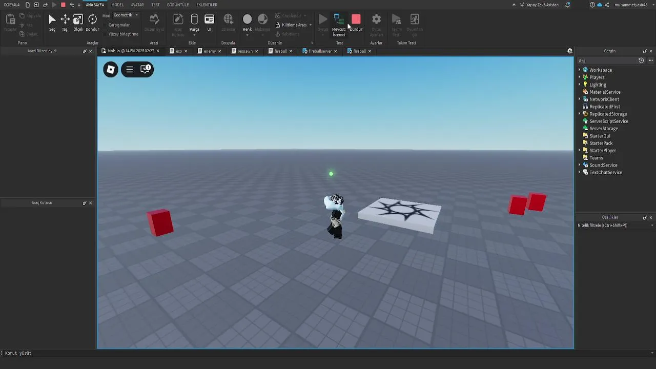Viewport: 656px width, 369px height.
Task: Click the new file icon in the title bar
Action: pyautogui.click(x=28, y=5)
